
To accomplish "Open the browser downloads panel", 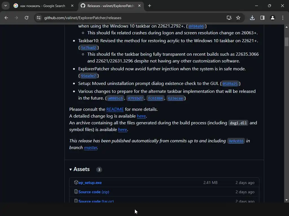I will [x=252, y=18].
